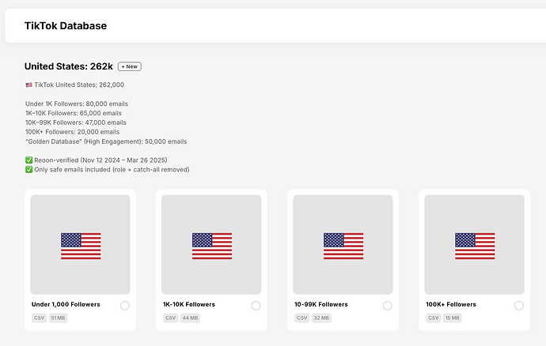The image size is (546, 346).
Task: Click the TikTok Database heading
Action: [66, 26]
